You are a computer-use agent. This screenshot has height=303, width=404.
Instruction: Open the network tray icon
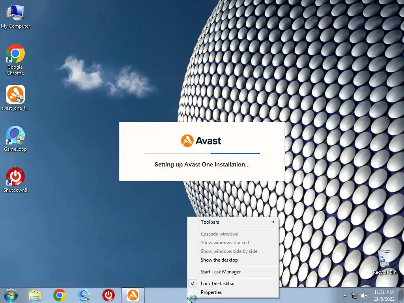[355, 296]
